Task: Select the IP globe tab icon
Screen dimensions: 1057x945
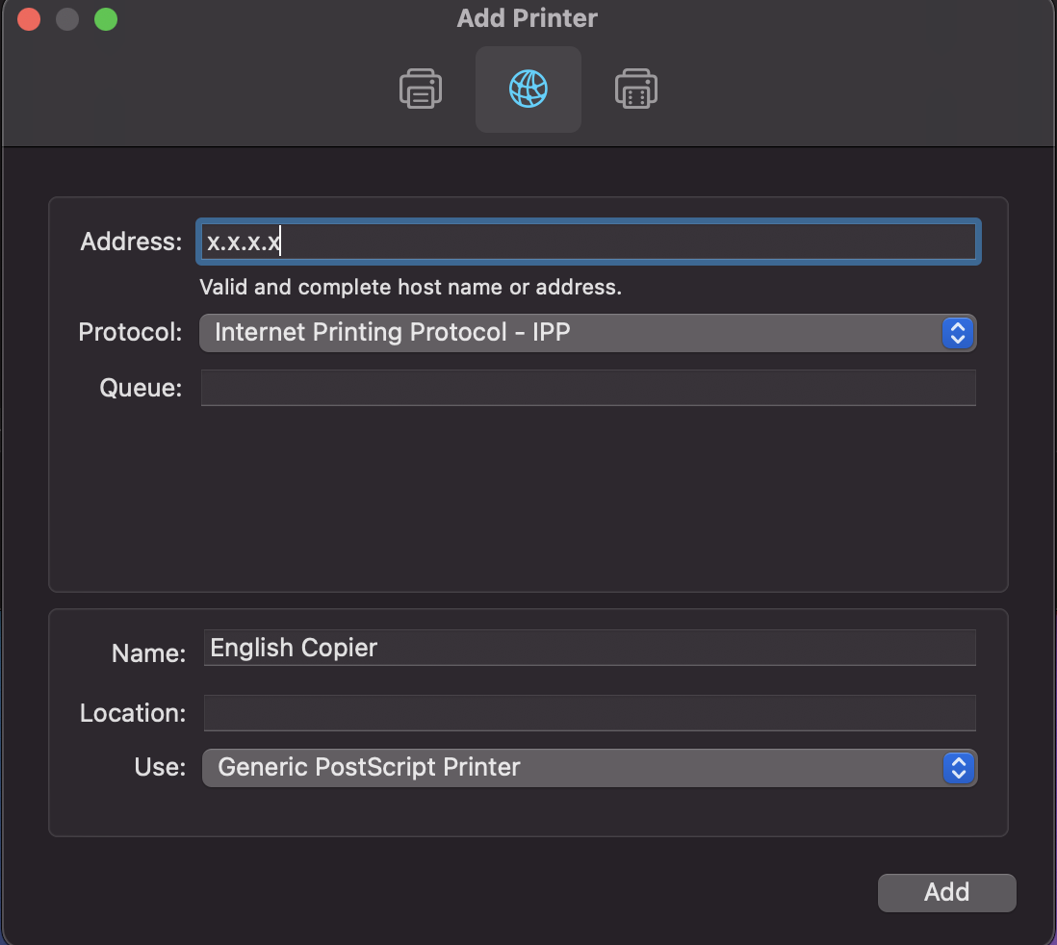Action: (x=528, y=89)
